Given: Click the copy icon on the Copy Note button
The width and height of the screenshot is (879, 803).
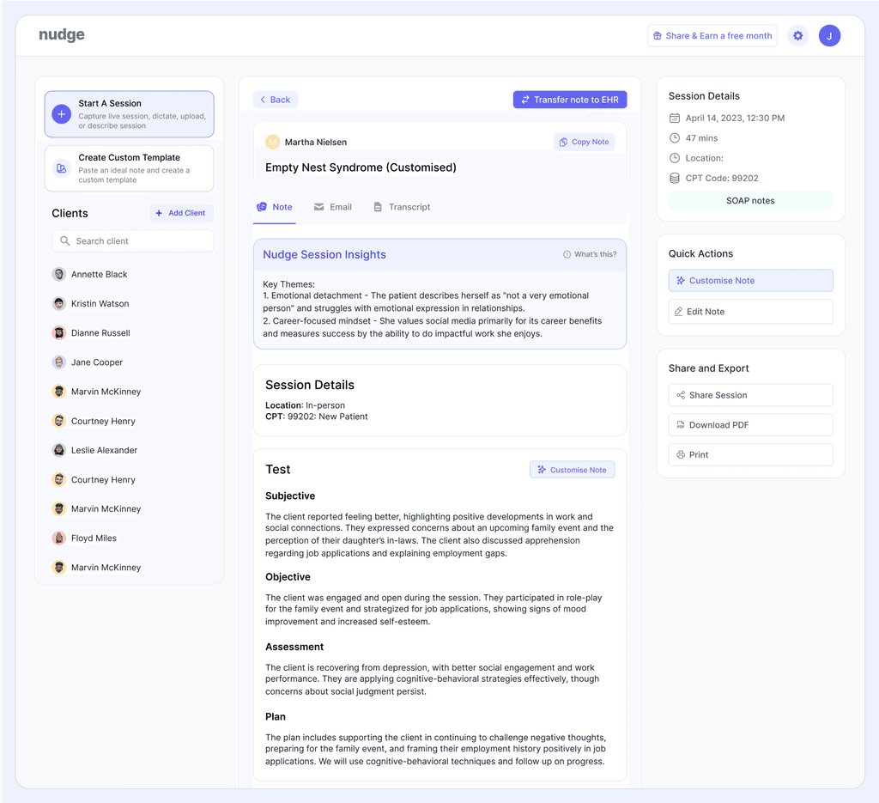Looking at the screenshot, I should coord(566,142).
